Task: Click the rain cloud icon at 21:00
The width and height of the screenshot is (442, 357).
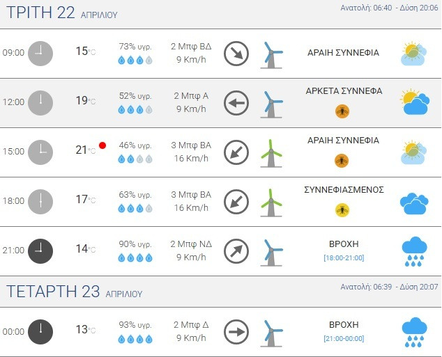Action: click(415, 251)
